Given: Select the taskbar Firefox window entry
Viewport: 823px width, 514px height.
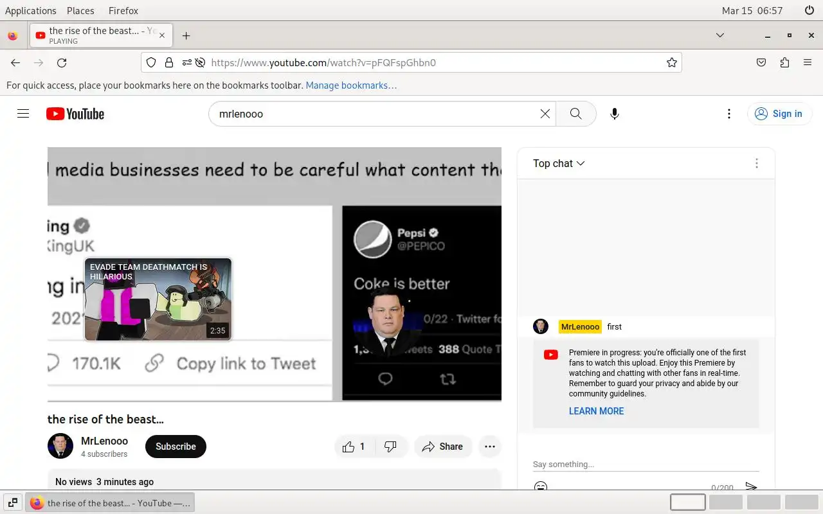Looking at the screenshot, I should (110, 503).
